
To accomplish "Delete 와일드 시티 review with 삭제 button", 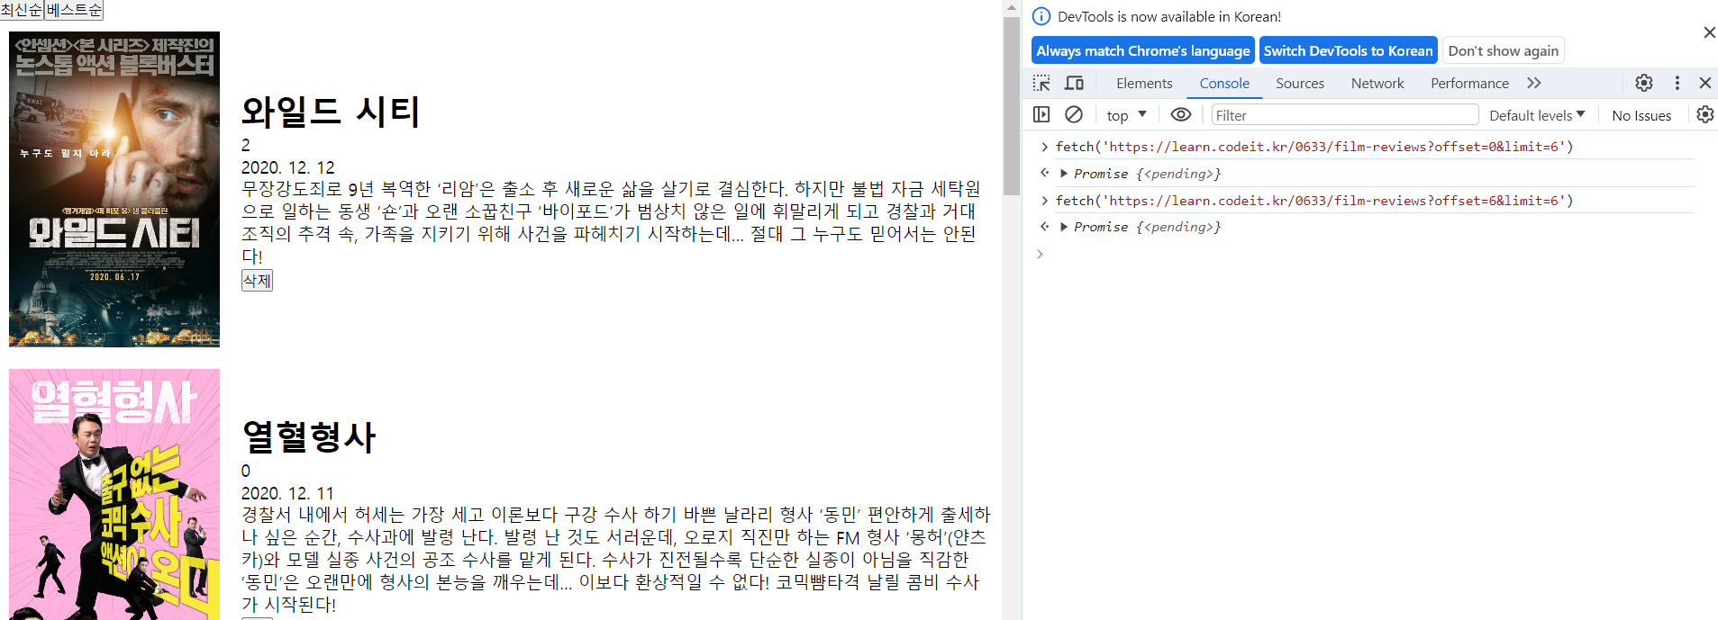I will 257,281.
